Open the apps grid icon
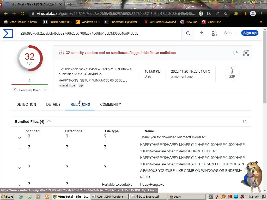267x200 pixels. click(215, 33)
